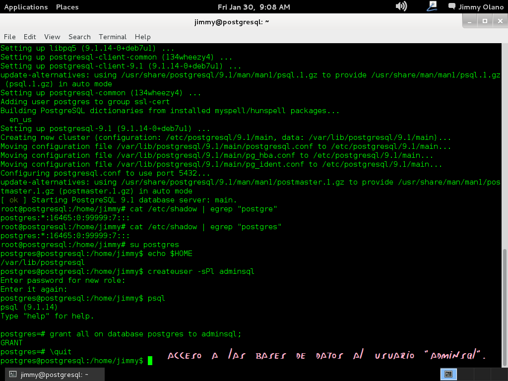Select the active workspace with terminal thumbnail
Viewport: 508px width, 381px height.
(x=448, y=375)
